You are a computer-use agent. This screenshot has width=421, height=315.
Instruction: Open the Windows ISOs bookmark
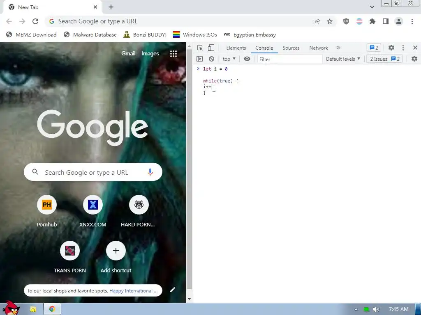[195, 34]
